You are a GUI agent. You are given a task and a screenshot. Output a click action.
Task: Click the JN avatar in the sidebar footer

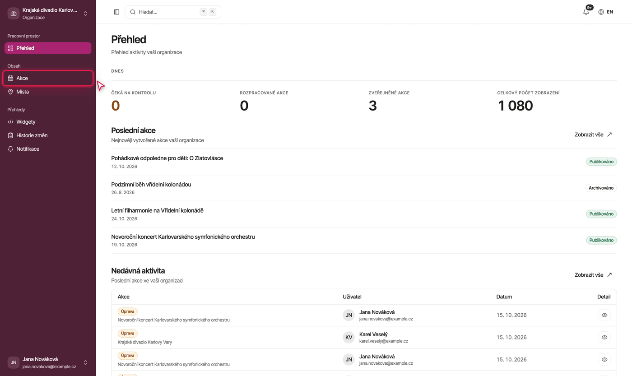[x=14, y=362]
